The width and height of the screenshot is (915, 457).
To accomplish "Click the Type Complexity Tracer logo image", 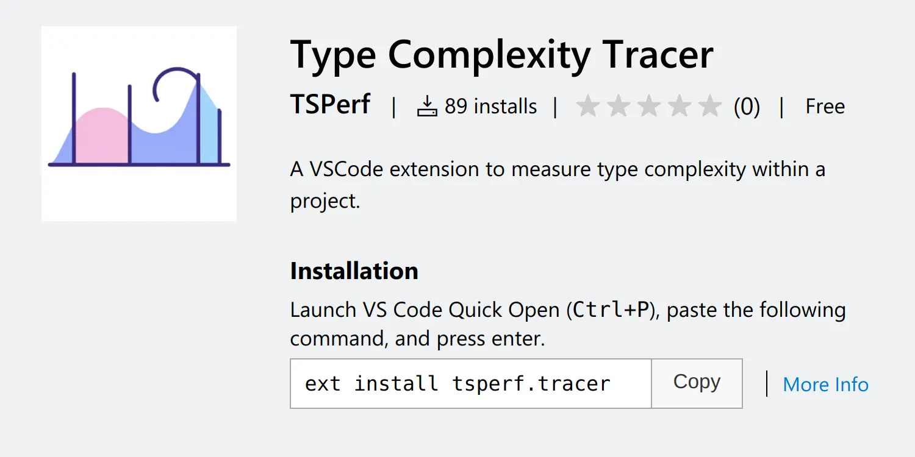I will coord(138,122).
